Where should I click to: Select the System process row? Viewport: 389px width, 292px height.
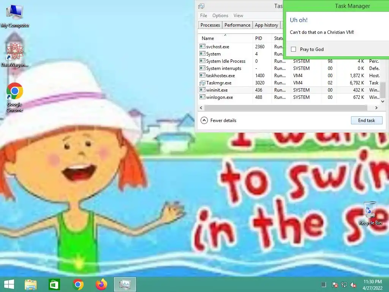click(290, 54)
